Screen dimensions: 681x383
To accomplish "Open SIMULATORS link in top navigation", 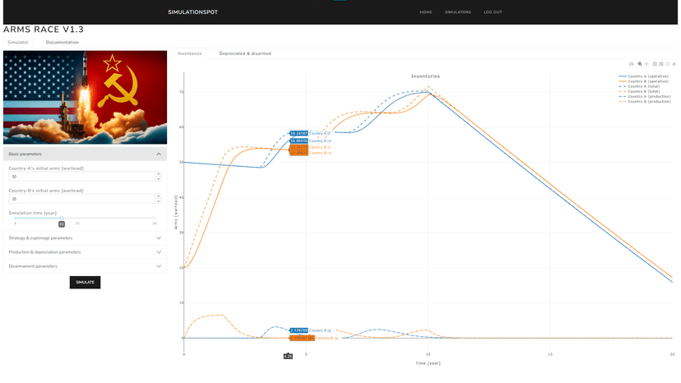I will pos(457,12).
